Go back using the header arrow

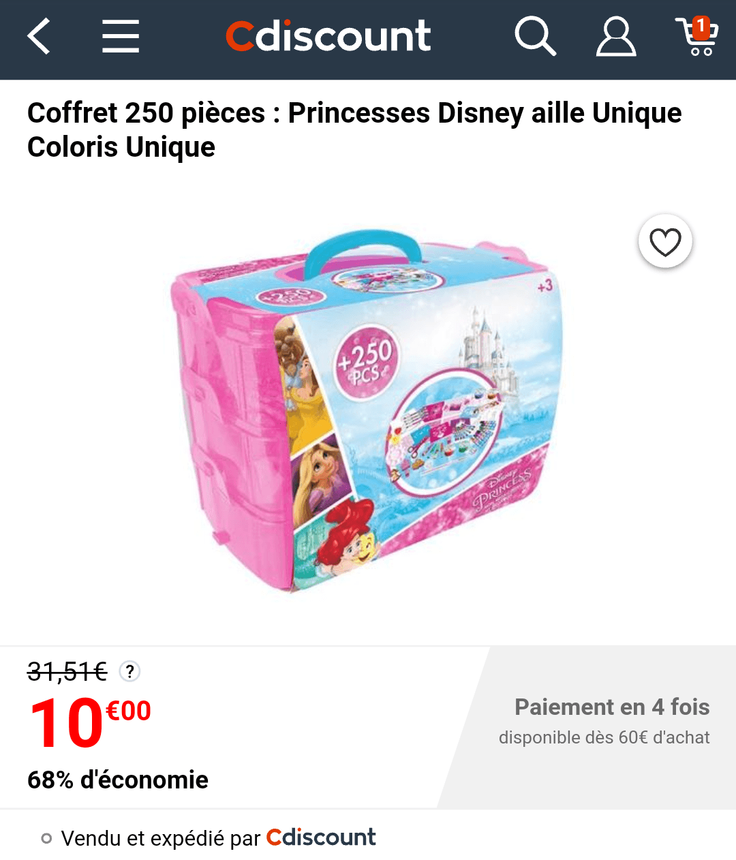[39, 36]
